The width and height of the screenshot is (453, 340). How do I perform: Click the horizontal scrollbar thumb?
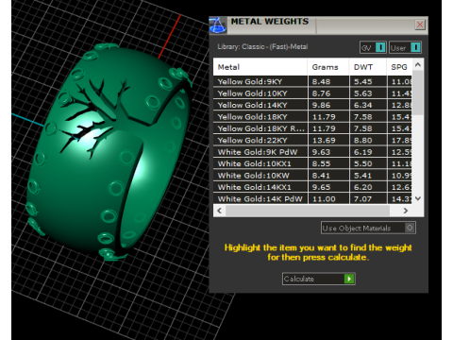308,211
